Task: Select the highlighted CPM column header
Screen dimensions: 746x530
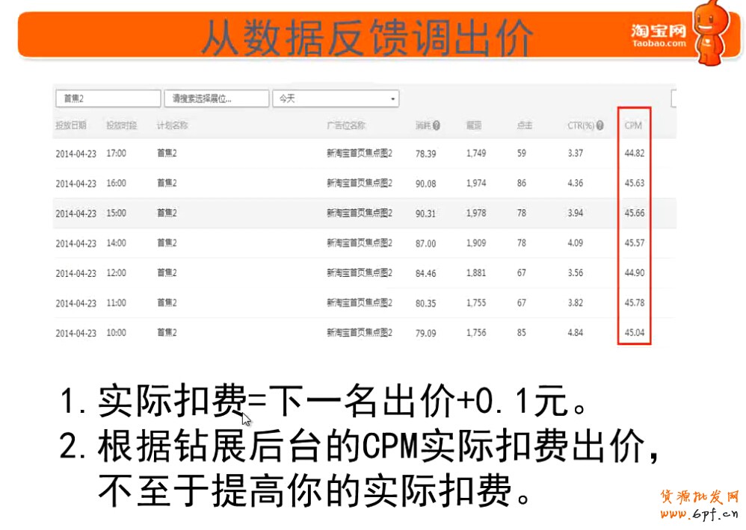Action: [x=633, y=125]
